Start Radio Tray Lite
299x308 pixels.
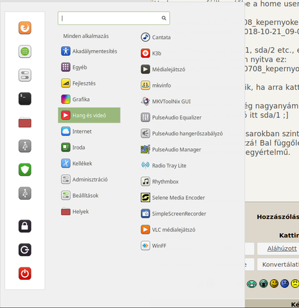tap(164, 166)
